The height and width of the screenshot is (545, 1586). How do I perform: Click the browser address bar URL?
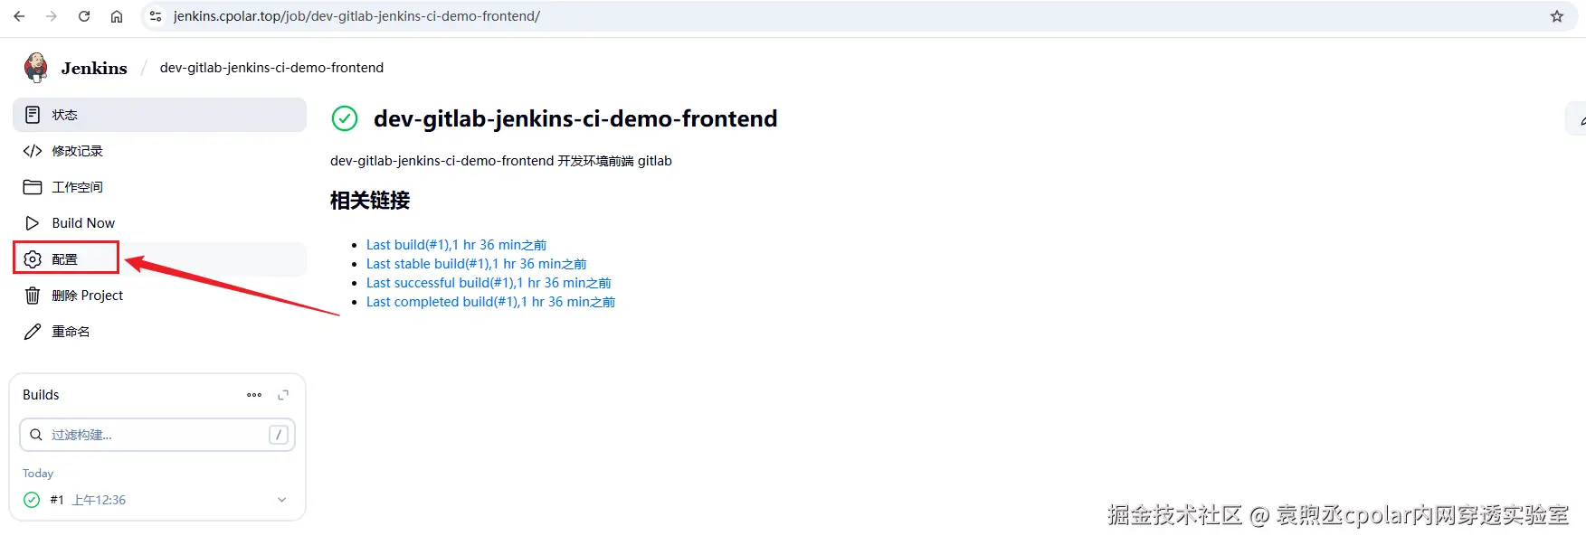click(x=356, y=16)
